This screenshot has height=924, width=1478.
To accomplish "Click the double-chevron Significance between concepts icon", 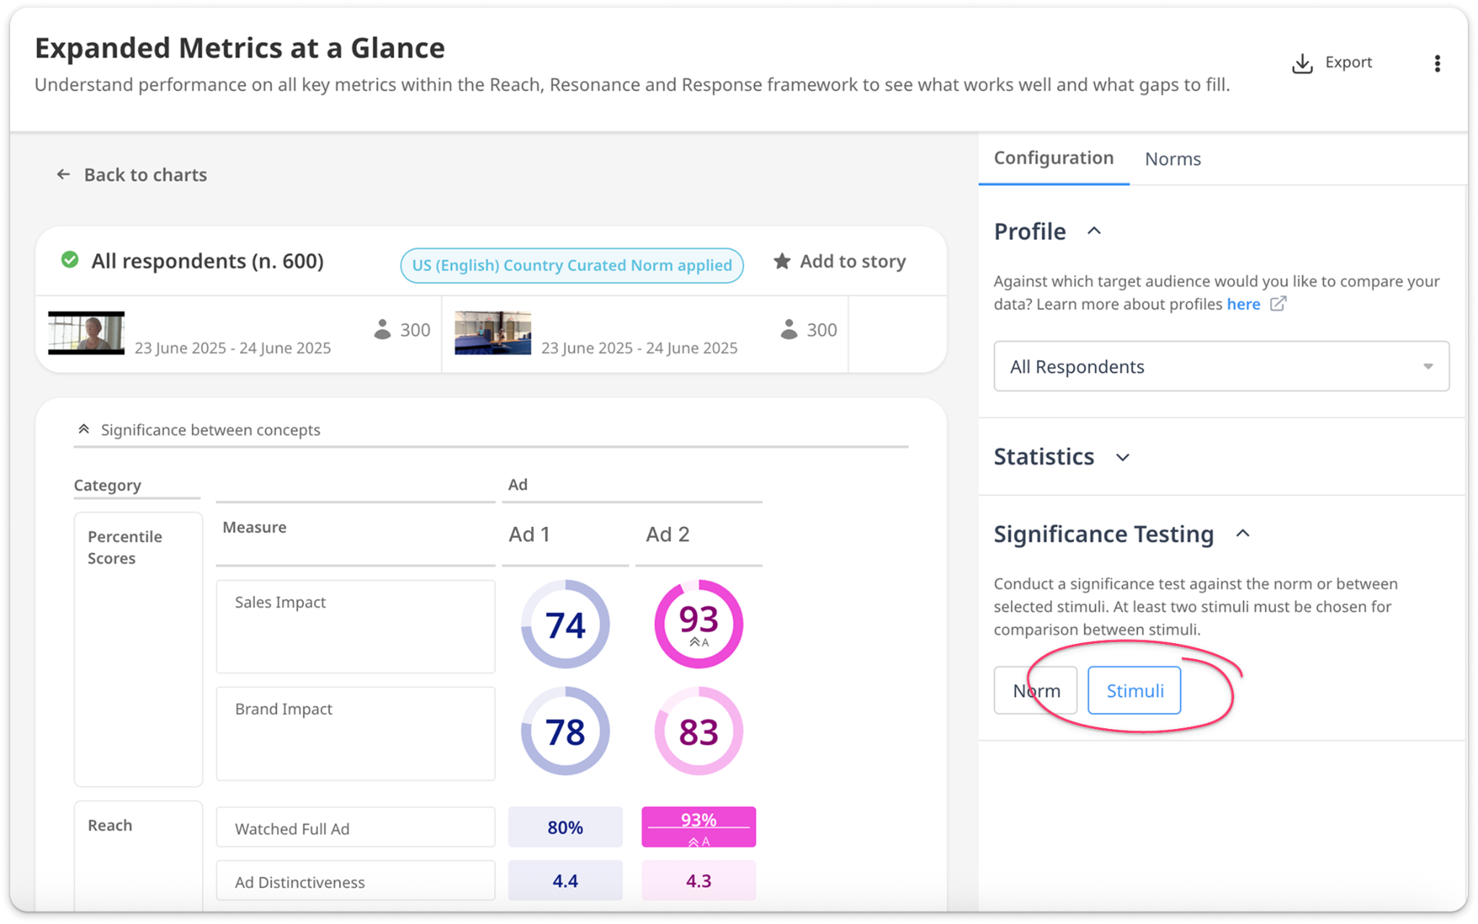I will [84, 430].
